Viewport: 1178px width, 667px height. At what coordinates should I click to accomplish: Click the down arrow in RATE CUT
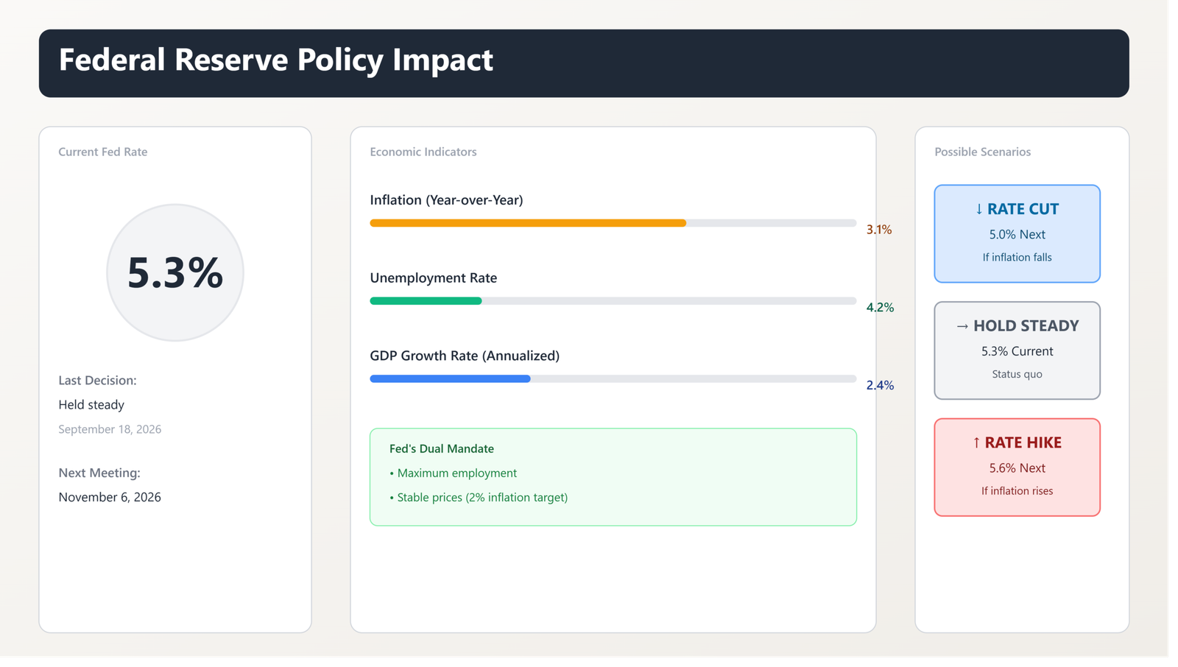978,209
